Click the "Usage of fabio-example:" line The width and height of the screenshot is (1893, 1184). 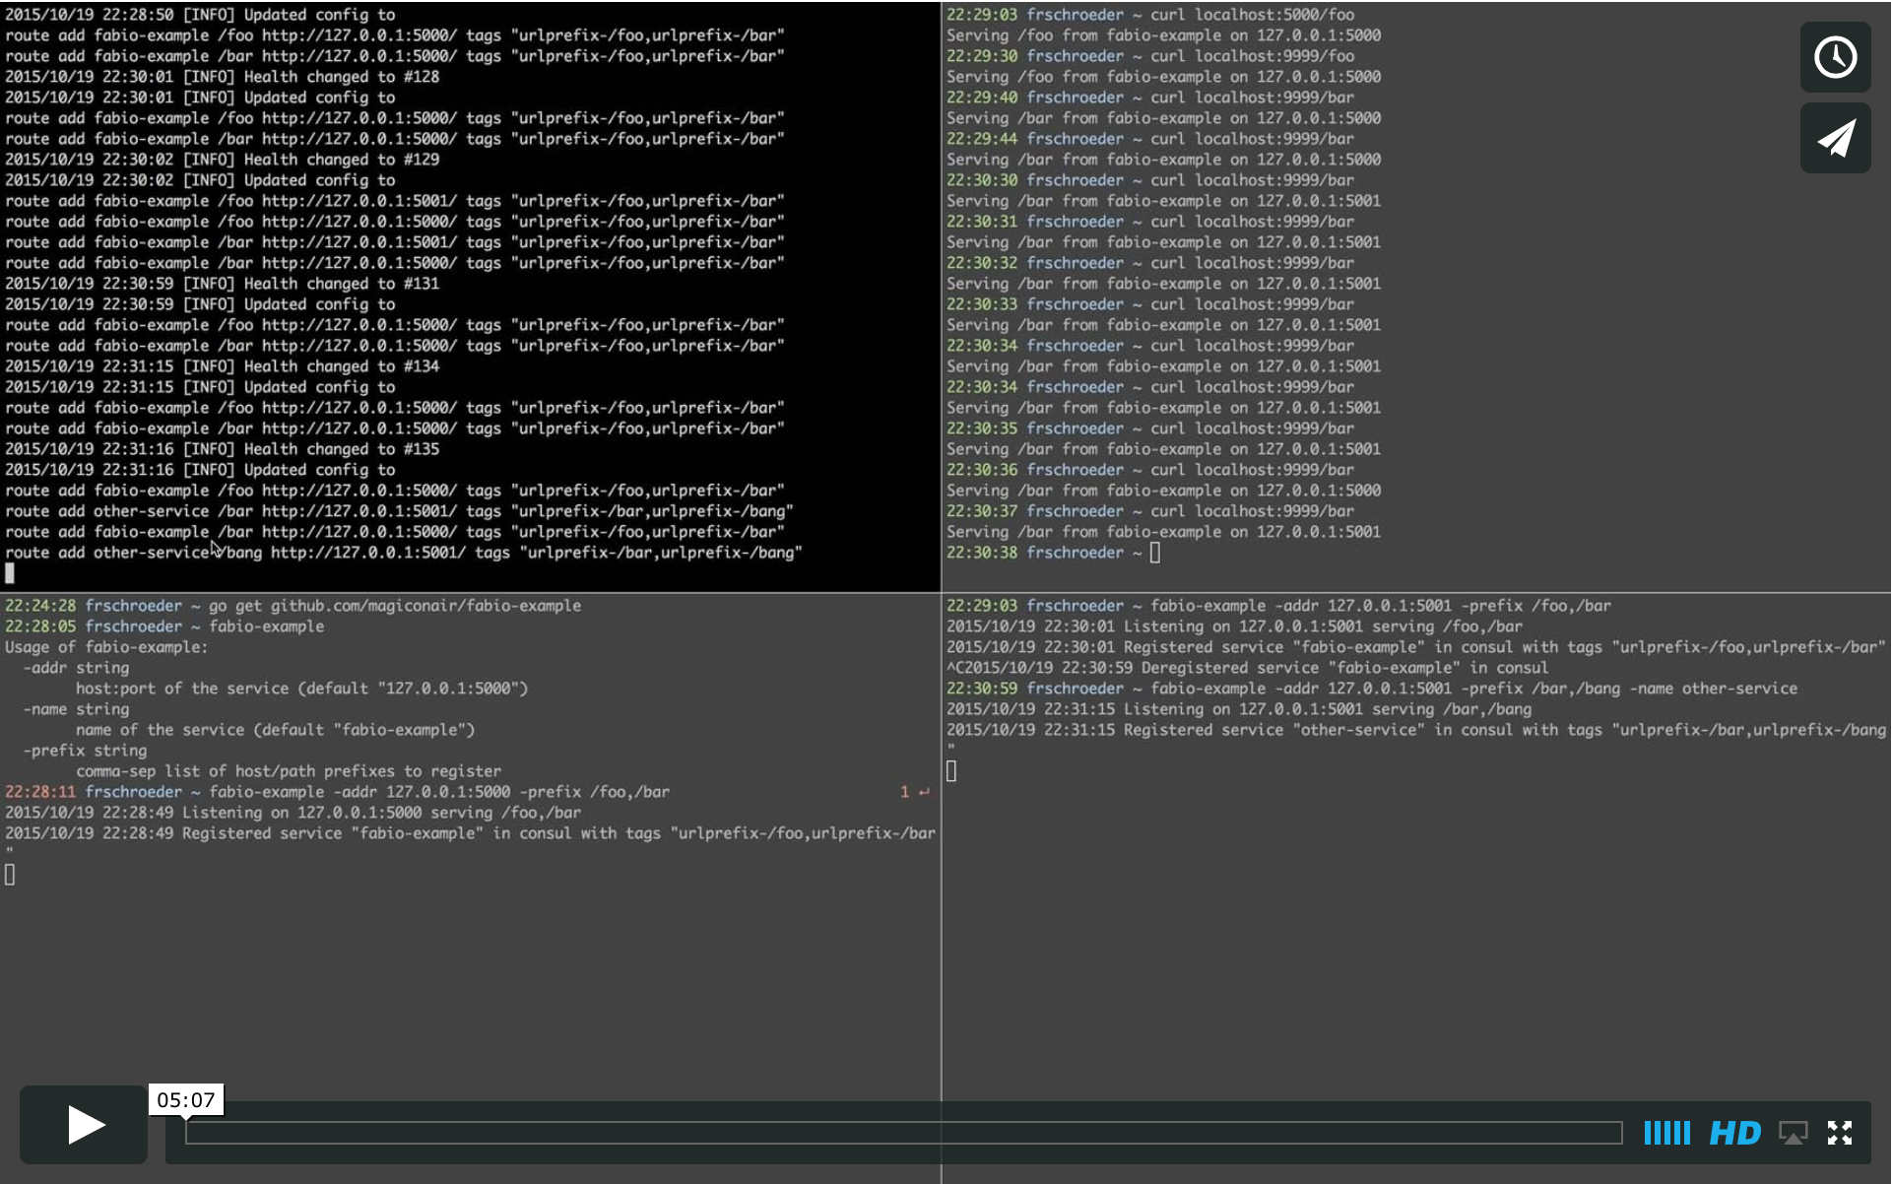tap(106, 647)
